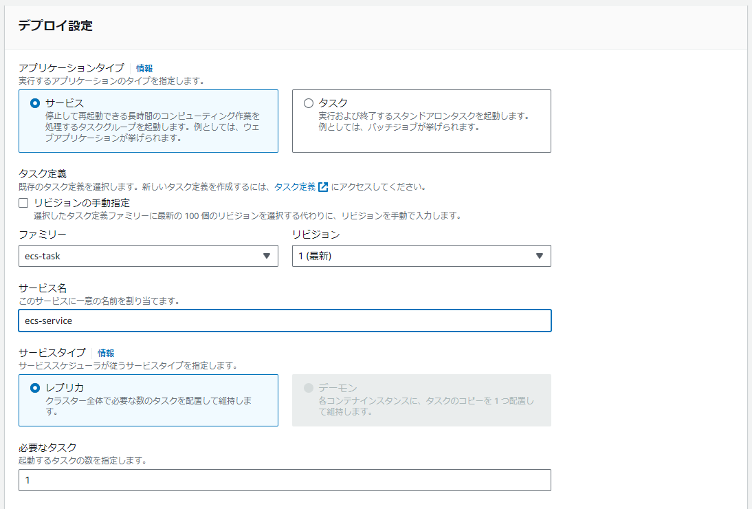Click the ファミリー field label
This screenshot has width=752, height=509.
click(x=43, y=235)
